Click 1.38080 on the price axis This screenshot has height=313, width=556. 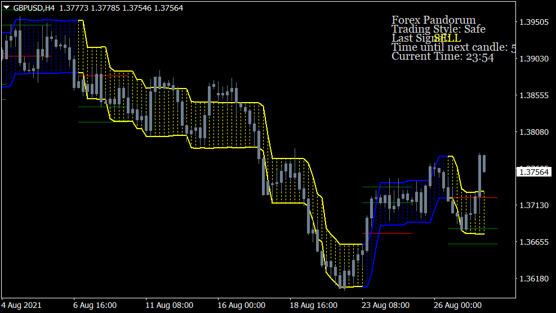(533, 132)
